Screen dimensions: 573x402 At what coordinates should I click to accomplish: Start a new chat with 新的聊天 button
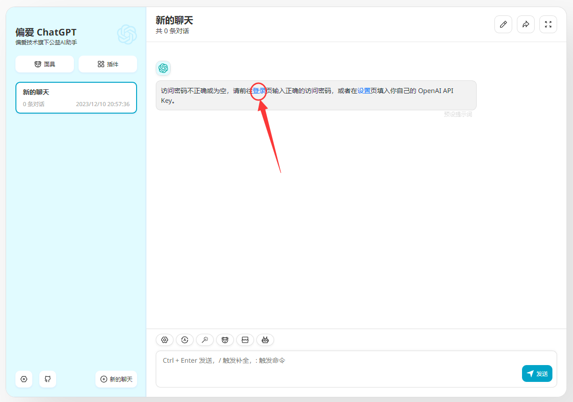point(116,379)
